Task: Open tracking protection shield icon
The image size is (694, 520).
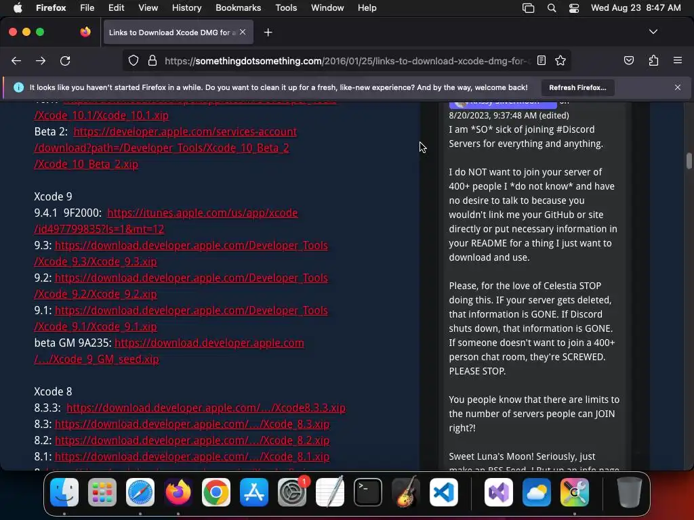Action: [134, 60]
